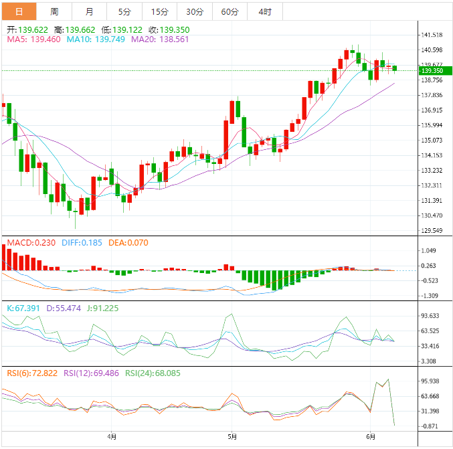
Task: Click the MA5: 139.460 indicator label
Action: (34, 40)
